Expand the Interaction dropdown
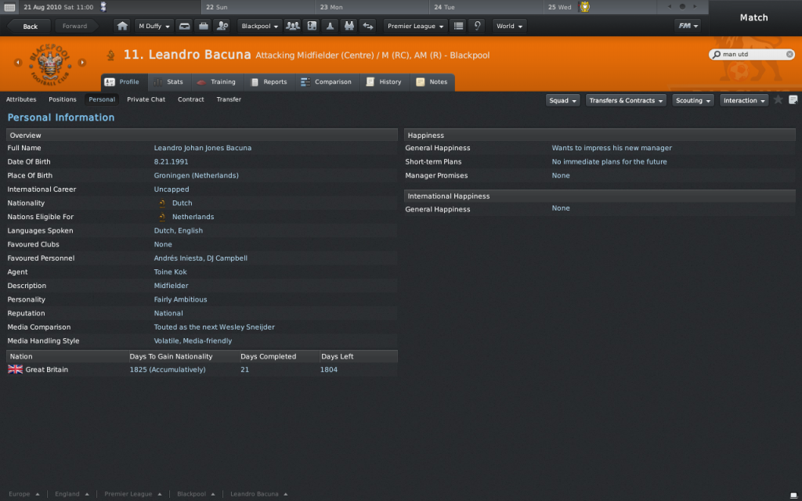Screen dimensions: 802x501 point(744,100)
